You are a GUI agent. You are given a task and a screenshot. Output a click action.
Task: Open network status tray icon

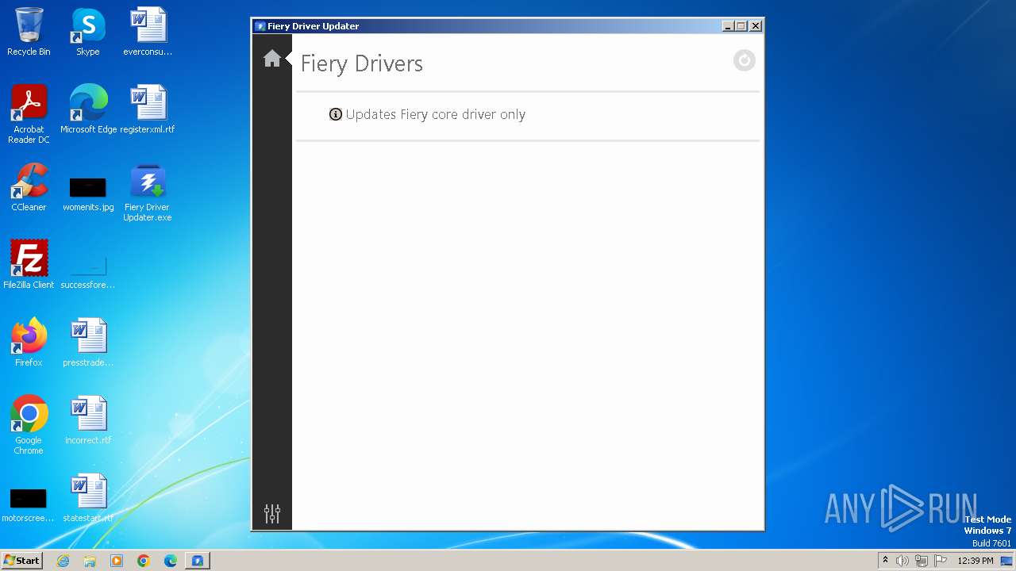(922, 561)
